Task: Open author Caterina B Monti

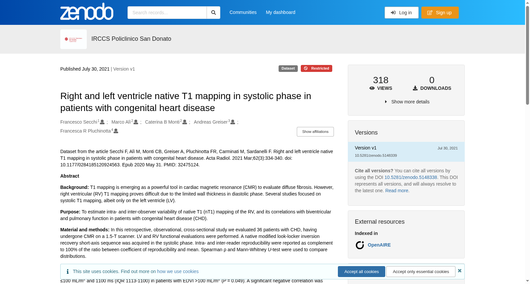Action: tap(162, 122)
